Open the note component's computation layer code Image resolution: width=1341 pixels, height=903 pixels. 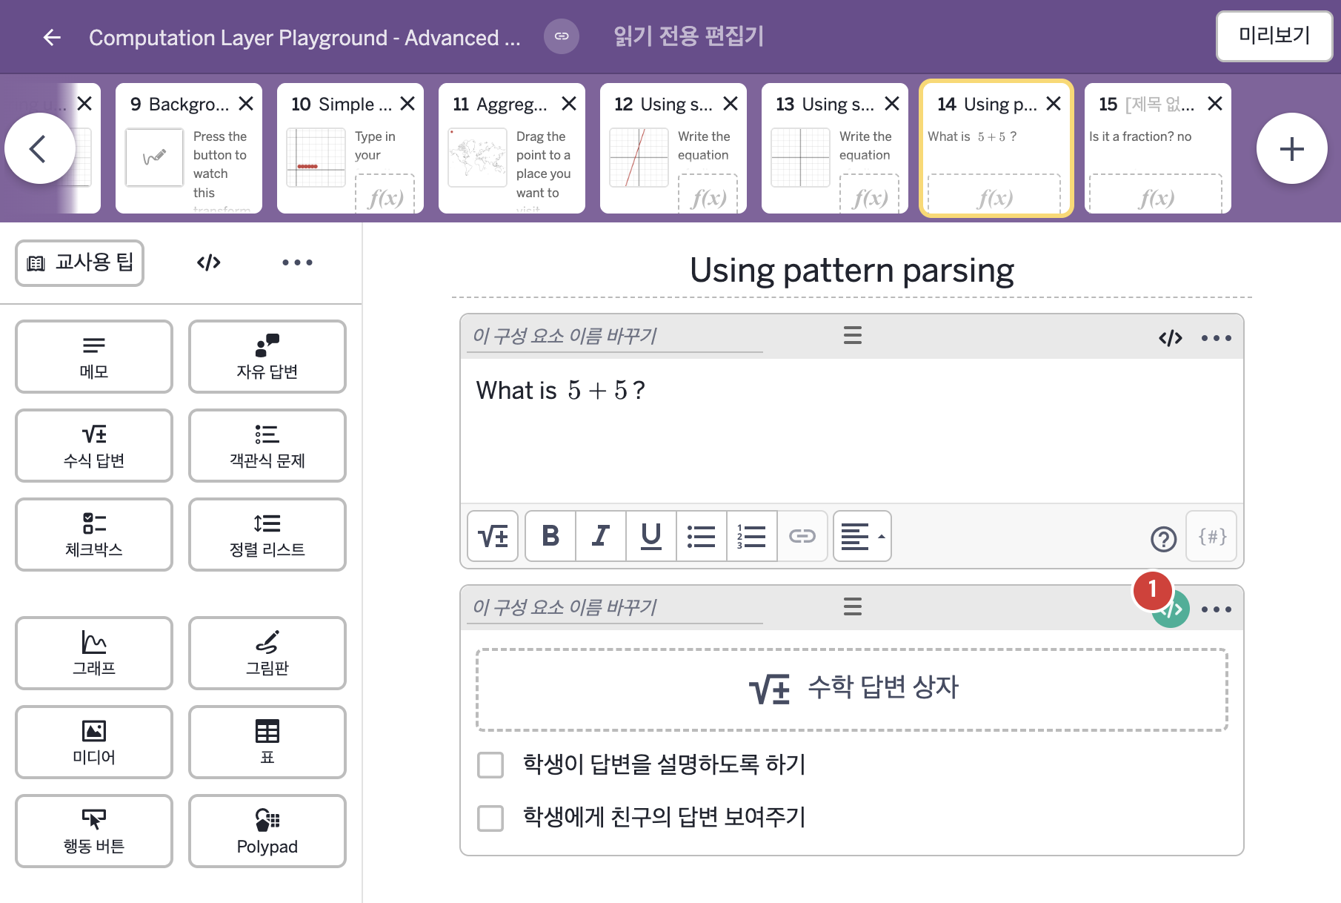(x=1171, y=338)
